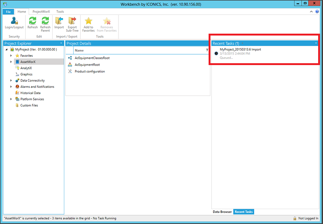Image resolution: width=323 pixels, height=224 pixels.
Task: Expand the Data Connectivity node
Action: [11, 80]
